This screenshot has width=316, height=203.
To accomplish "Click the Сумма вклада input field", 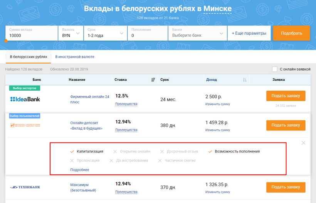I will (x=31, y=36).
